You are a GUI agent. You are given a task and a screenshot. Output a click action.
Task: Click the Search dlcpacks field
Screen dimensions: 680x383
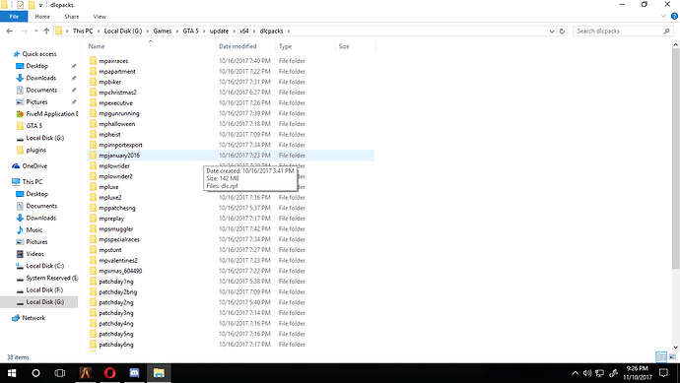619,32
